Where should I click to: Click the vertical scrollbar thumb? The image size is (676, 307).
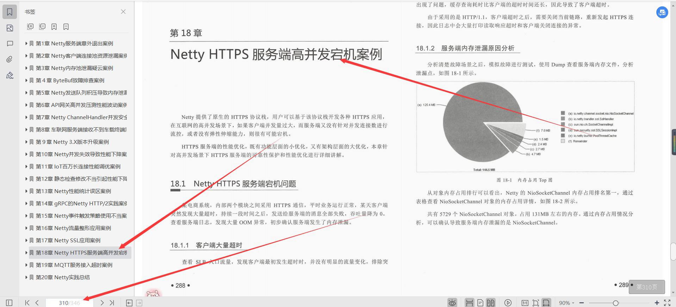[673, 251]
